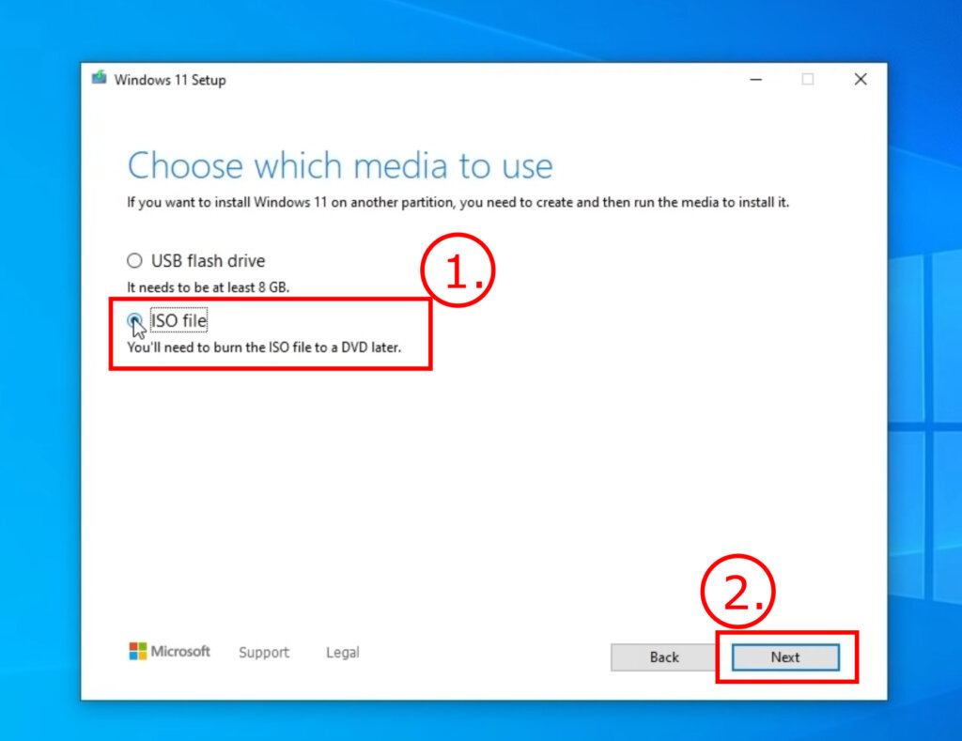Select the USB flash drive radio button
The width and height of the screenshot is (962, 741).
click(134, 261)
